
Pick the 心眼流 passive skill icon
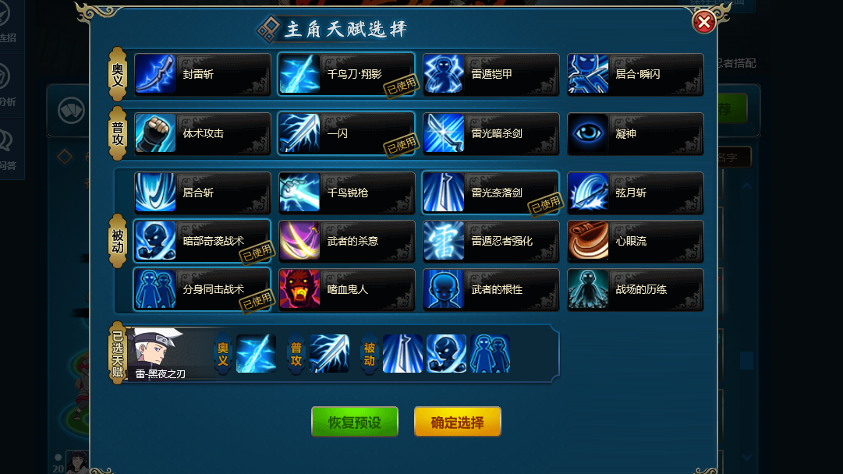(x=588, y=241)
